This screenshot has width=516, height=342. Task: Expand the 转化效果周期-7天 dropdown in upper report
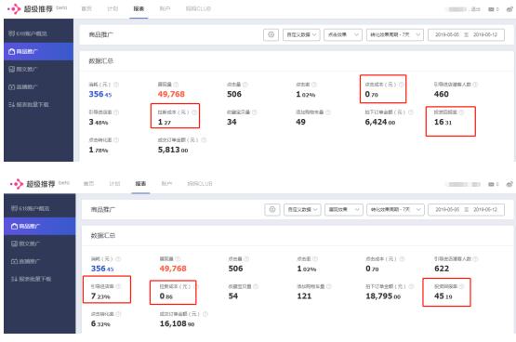click(394, 34)
